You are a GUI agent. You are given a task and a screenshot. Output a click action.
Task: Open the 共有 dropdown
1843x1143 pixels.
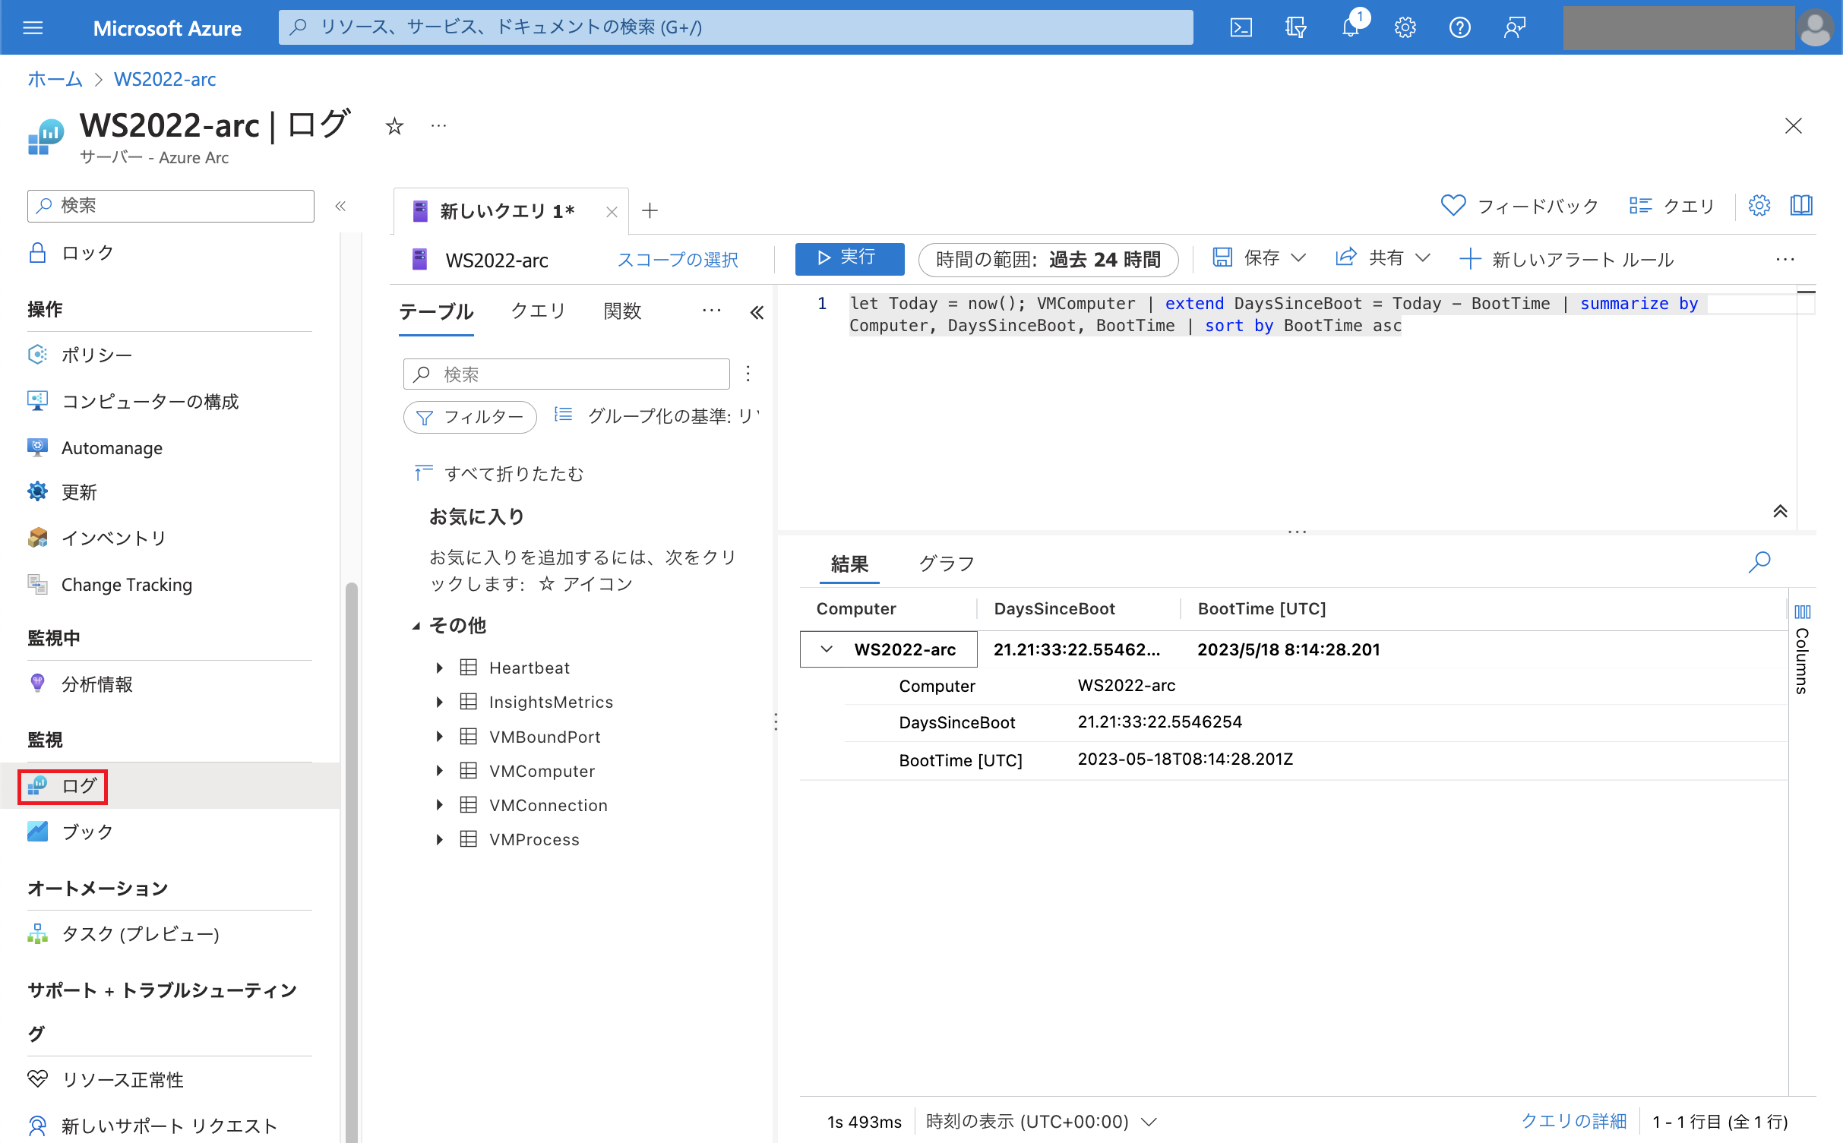(x=1383, y=258)
